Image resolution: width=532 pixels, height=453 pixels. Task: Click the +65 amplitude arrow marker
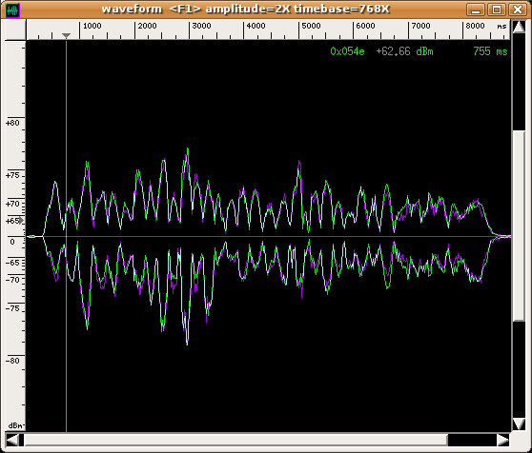coord(21,221)
